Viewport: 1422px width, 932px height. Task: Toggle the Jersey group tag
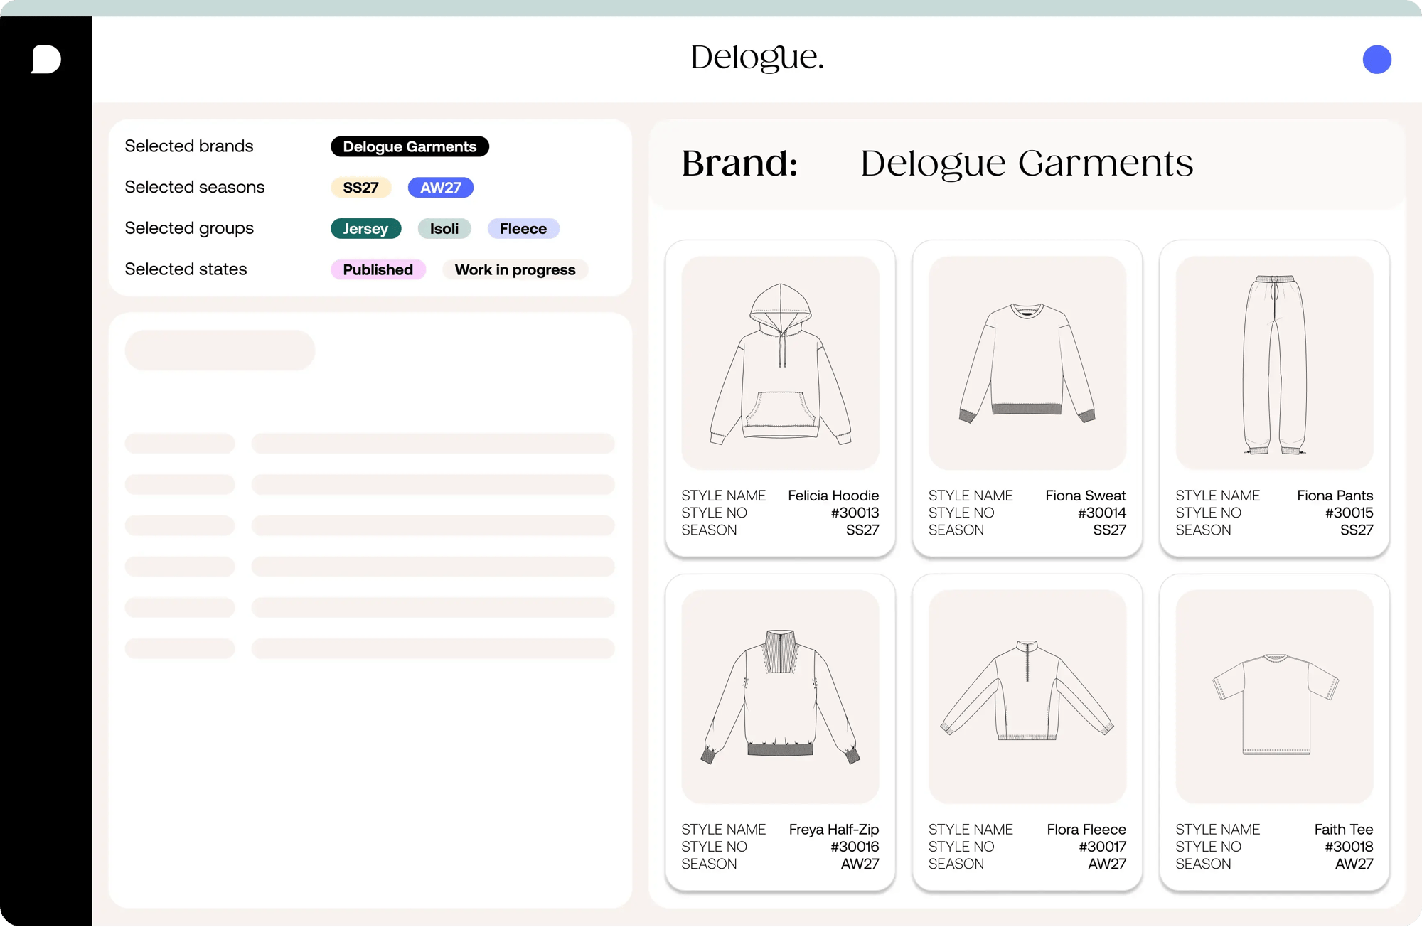(365, 229)
